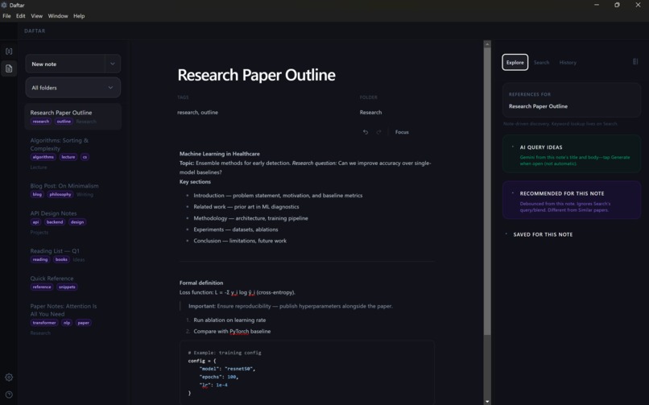Click the 'nlp' tag chip
The width and height of the screenshot is (649, 405).
pyautogui.click(x=67, y=323)
